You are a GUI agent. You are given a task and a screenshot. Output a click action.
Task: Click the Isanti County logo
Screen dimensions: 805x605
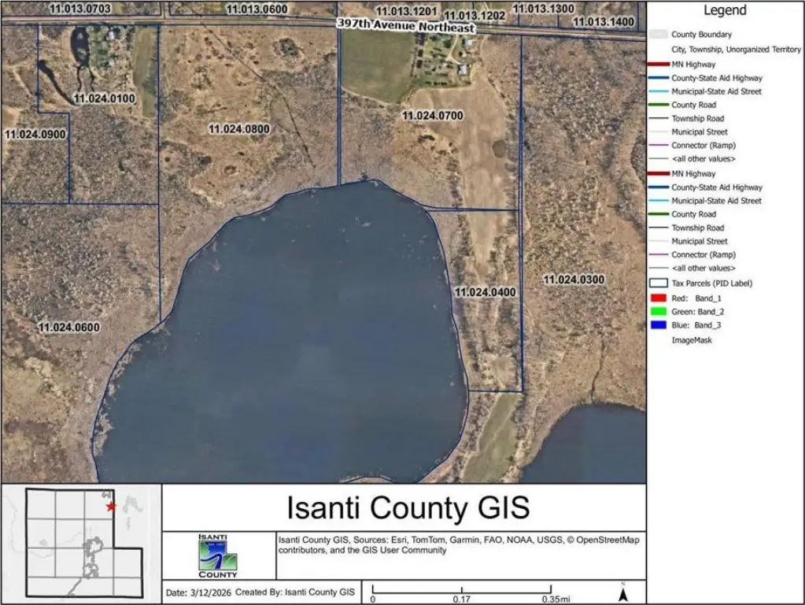(218, 555)
